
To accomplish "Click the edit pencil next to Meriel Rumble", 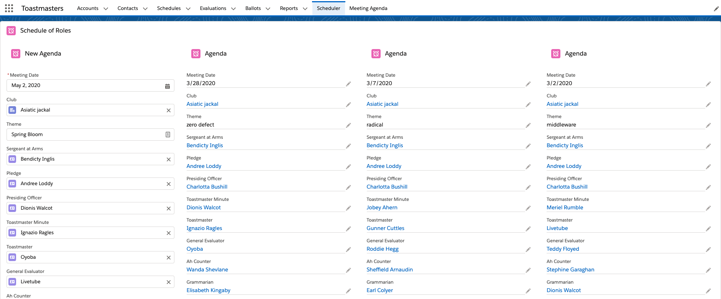I will coord(708,208).
